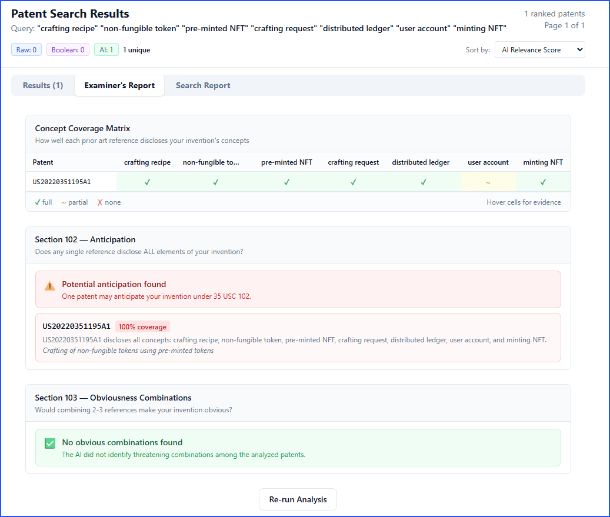The height and width of the screenshot is (517, 610).
Task: Click the orange warning triangle icon
Action: pyautogui.click(x=50, y=286)
